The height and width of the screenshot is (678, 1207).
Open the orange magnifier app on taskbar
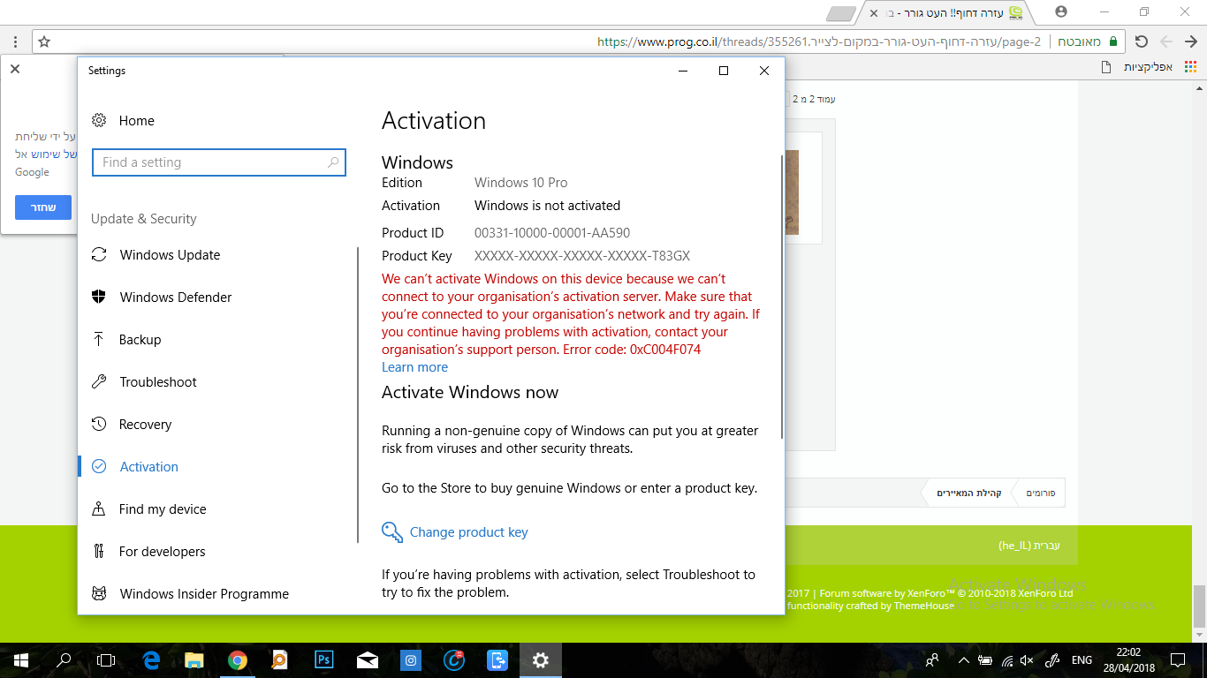pos(281,659)
